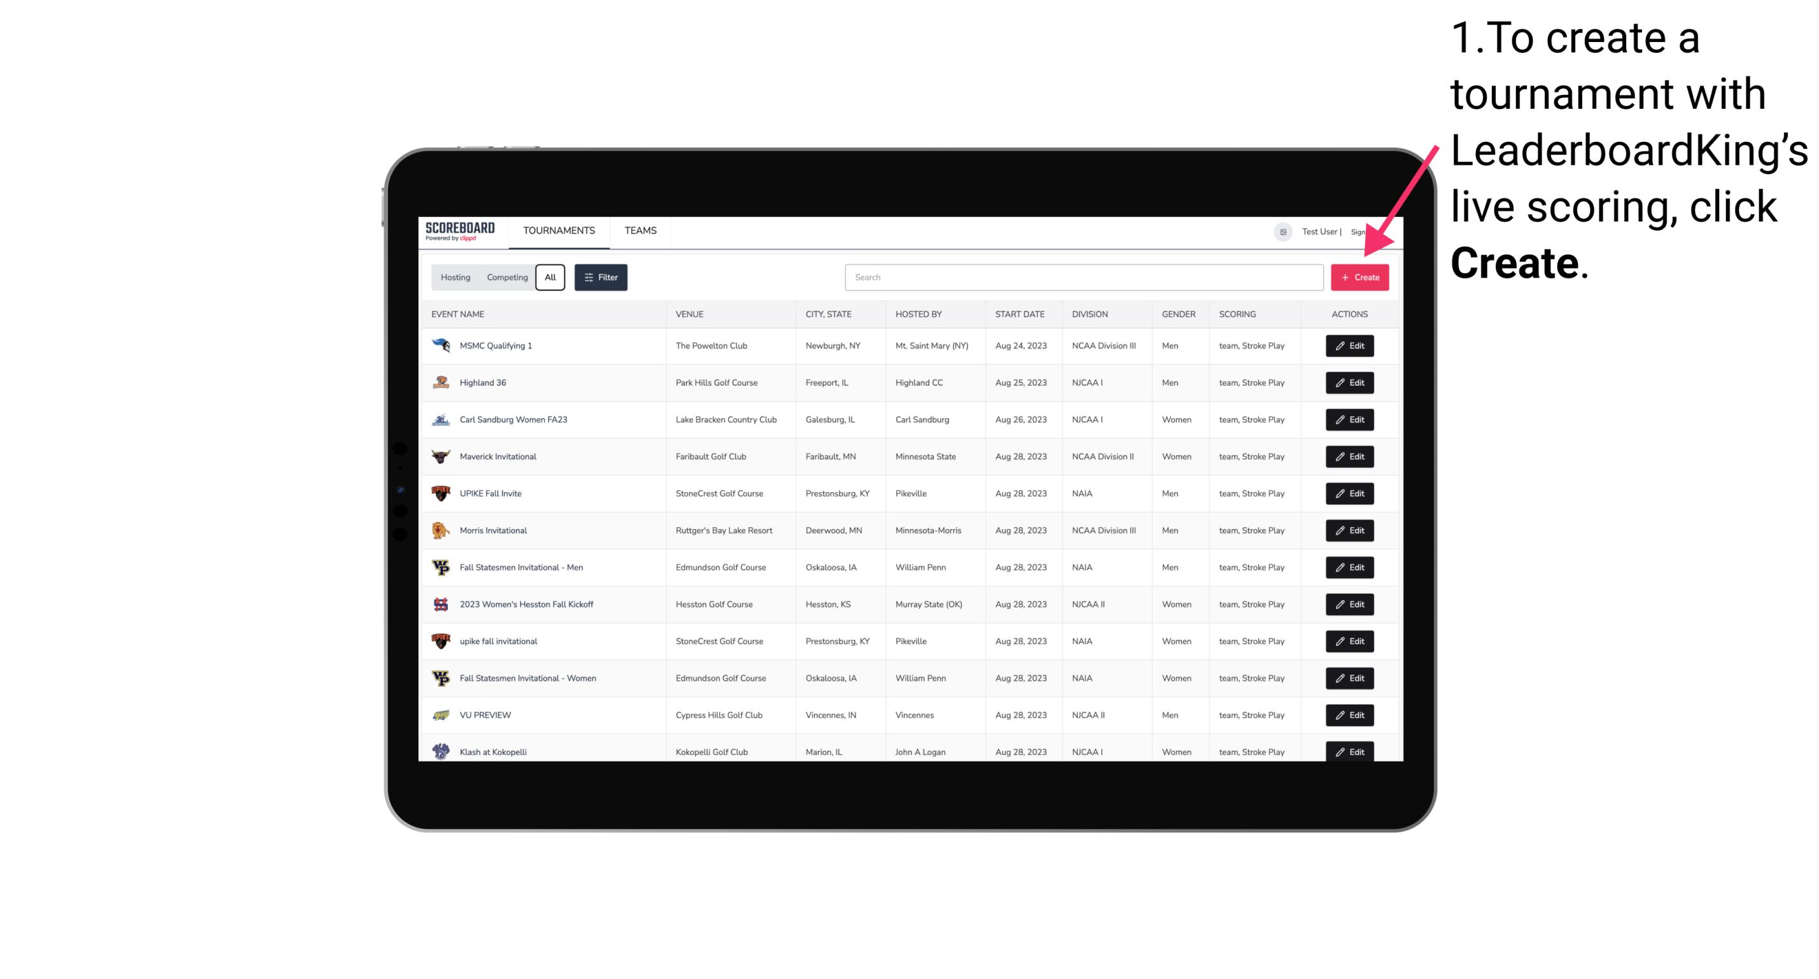Viewport: 1819px width, 979px height.
Task: Toggle to All tournaments view
Action: 550,278
